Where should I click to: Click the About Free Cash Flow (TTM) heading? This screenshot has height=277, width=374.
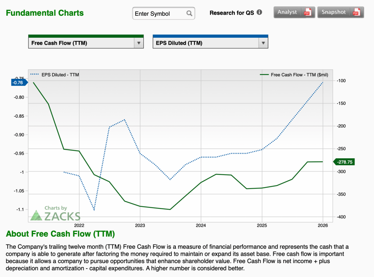click(x=60, y=234)
